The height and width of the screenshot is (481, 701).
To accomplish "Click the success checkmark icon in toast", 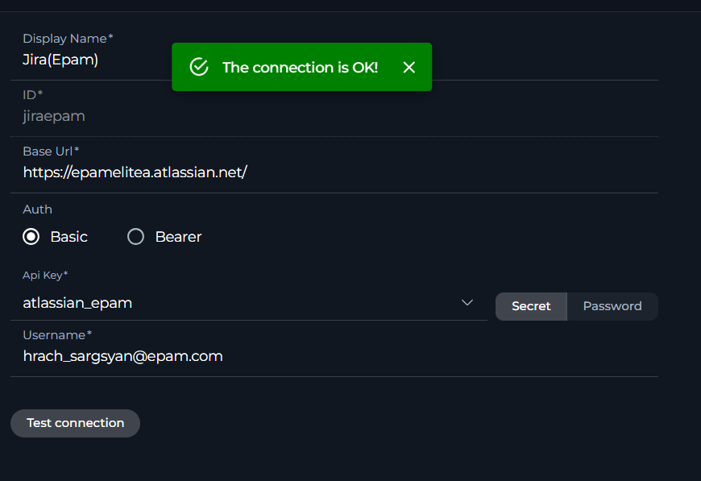I will click(199, 67).
